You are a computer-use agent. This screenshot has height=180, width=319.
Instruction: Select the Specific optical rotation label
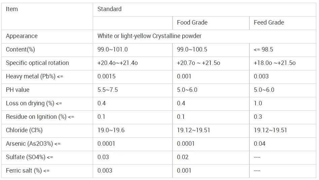tap(47, 63)
